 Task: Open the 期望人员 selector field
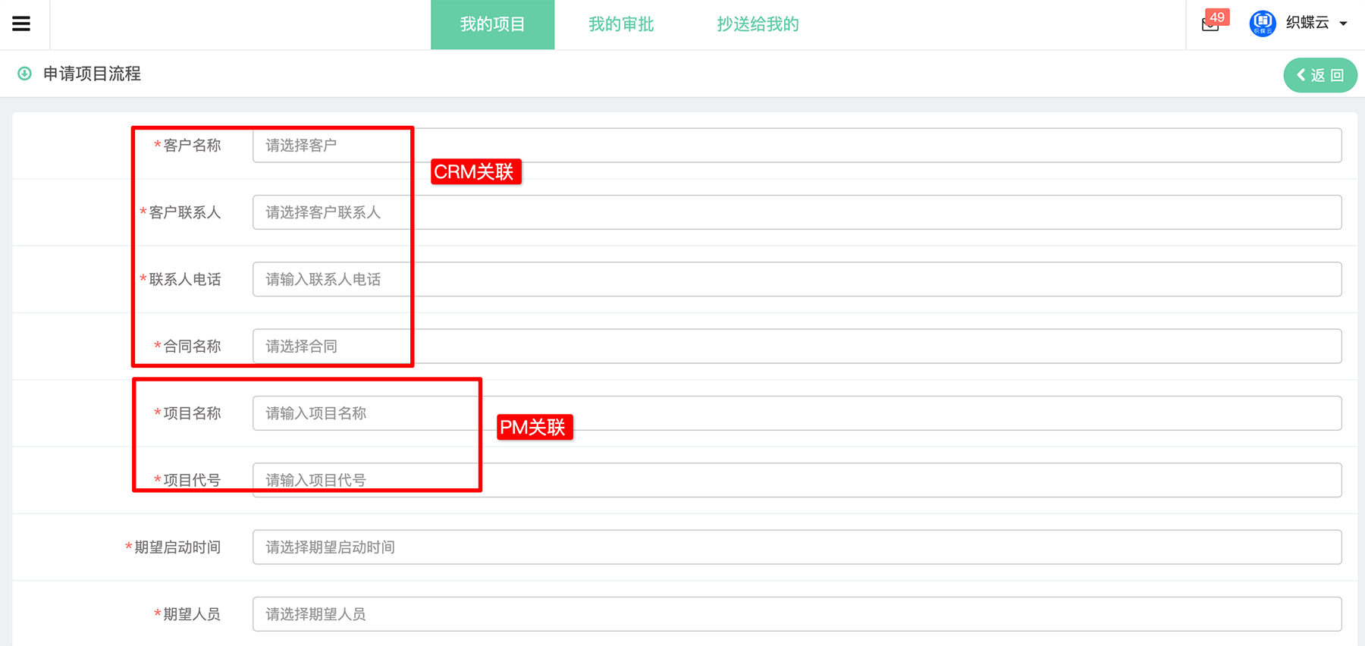pos(797,614)
